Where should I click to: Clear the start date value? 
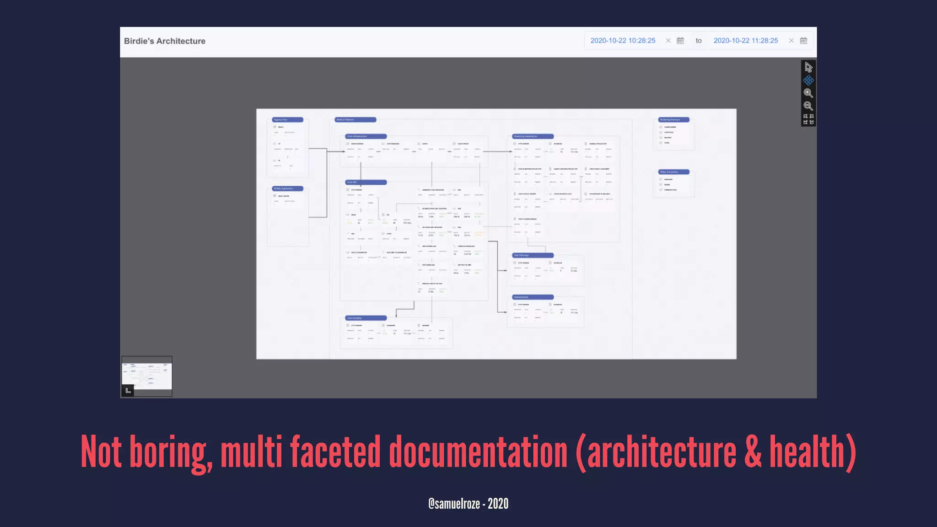(668, 41)
